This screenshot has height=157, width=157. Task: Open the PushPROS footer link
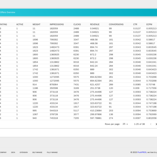pos(142,152)
